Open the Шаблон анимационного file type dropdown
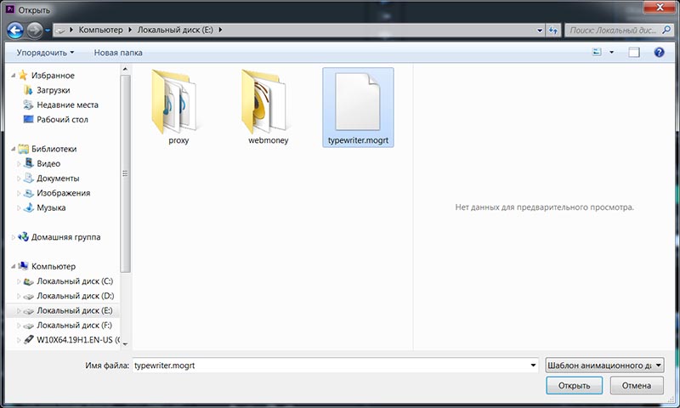 604,365
